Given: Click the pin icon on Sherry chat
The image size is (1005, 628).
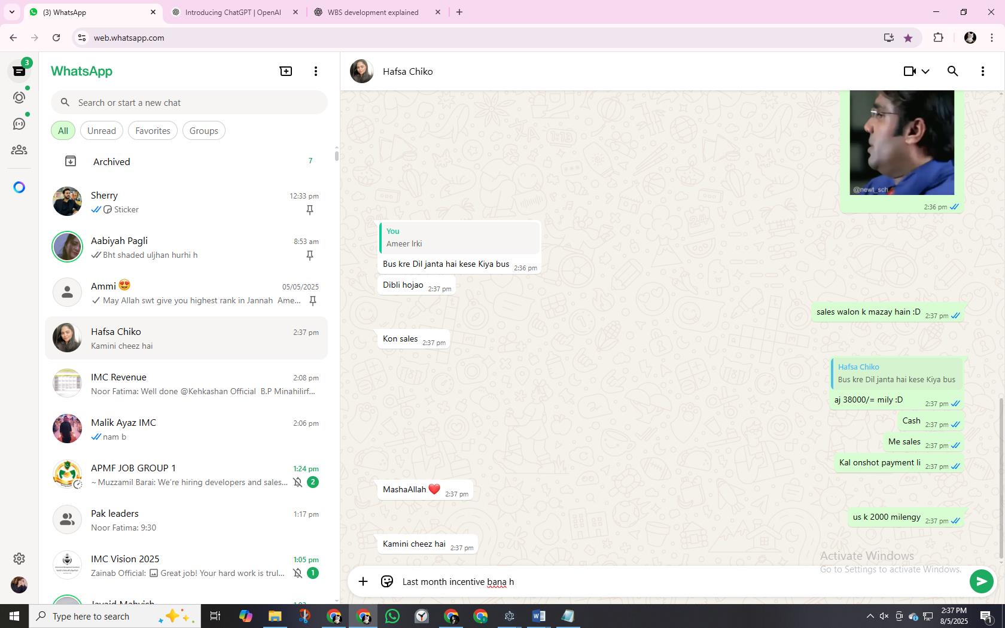Looking at the screenshot, I should click(x=310, y=210).
